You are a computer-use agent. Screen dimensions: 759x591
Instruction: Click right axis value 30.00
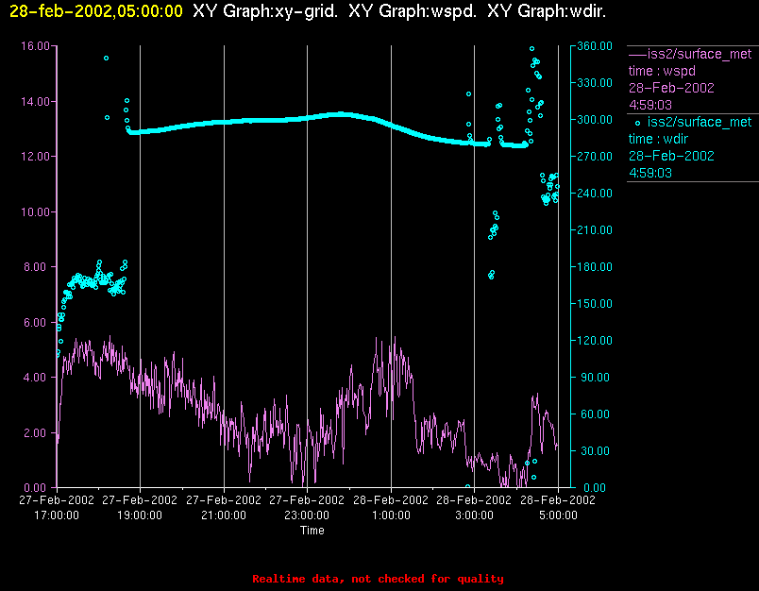click(597, 451)
